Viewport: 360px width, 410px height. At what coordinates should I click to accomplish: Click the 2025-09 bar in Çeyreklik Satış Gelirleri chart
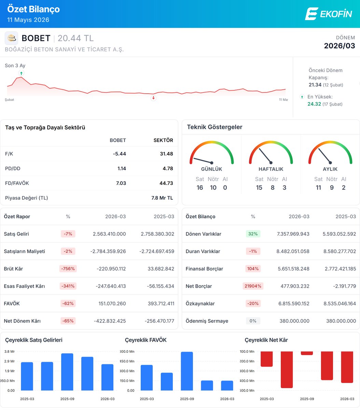(67, 372)
